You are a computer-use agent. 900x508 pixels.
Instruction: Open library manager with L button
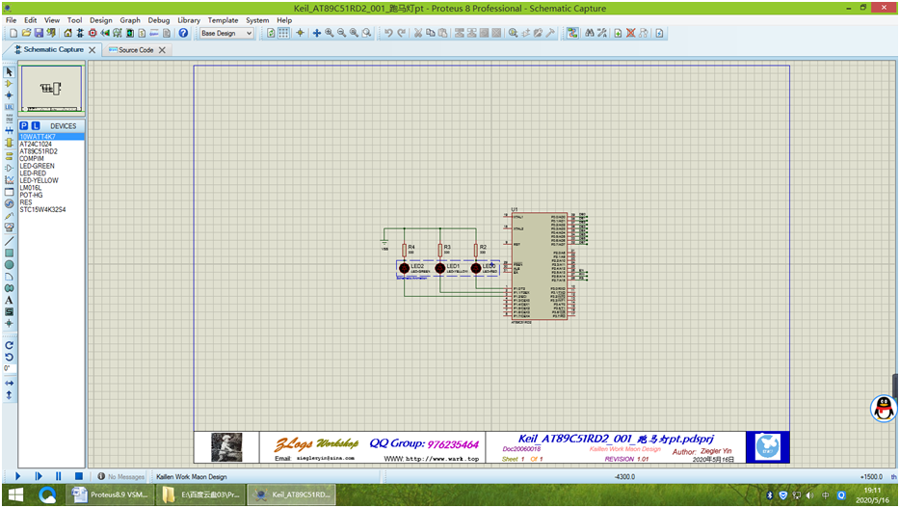[36, 125]
